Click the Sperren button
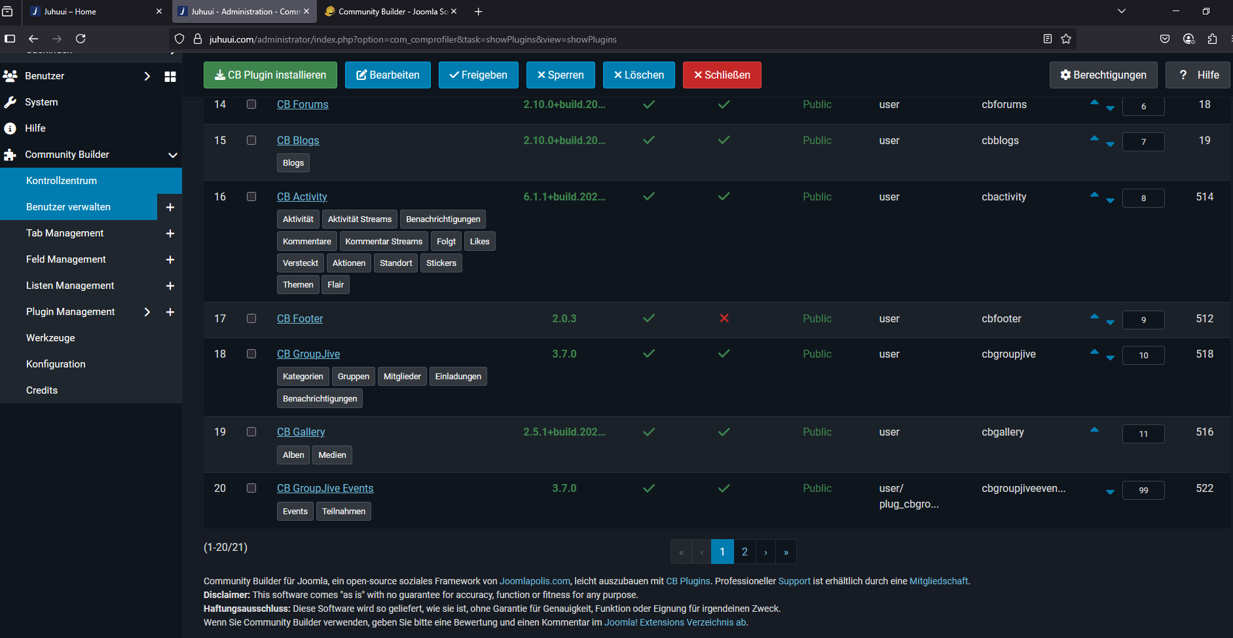The height and width of the screenshot is (638, 1233). tap(561, 75)
